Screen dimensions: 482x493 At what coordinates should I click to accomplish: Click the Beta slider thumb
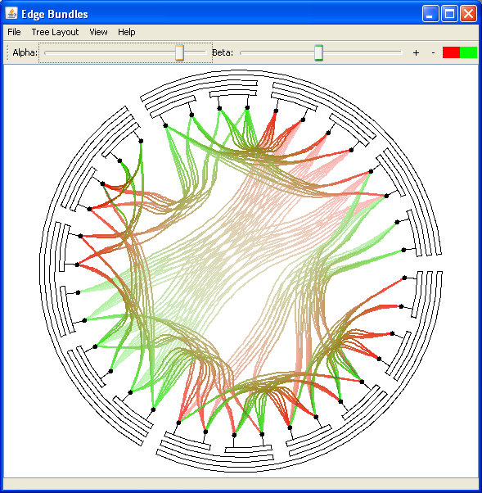[318, 52]
